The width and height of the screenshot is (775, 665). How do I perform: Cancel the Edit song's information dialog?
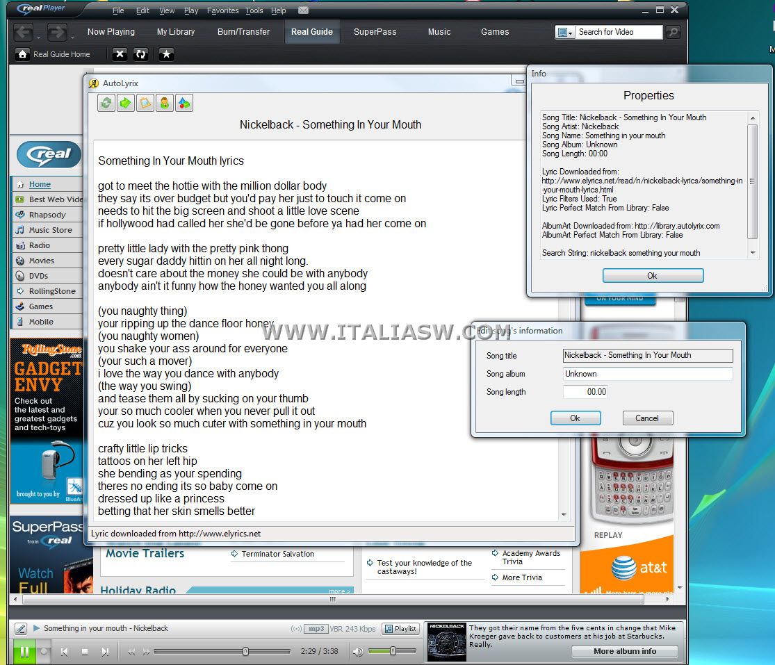click(x=647, y=418)
